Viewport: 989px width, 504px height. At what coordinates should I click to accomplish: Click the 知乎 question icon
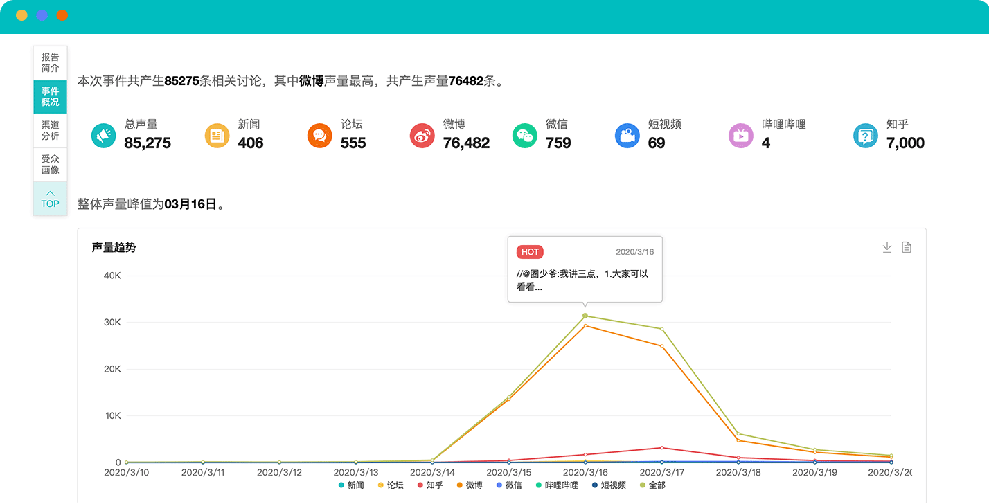[866, 135]
